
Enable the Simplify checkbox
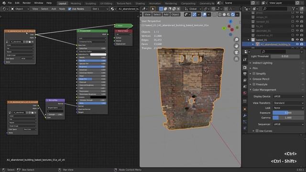pyautogui.click(x=254, y=74)
